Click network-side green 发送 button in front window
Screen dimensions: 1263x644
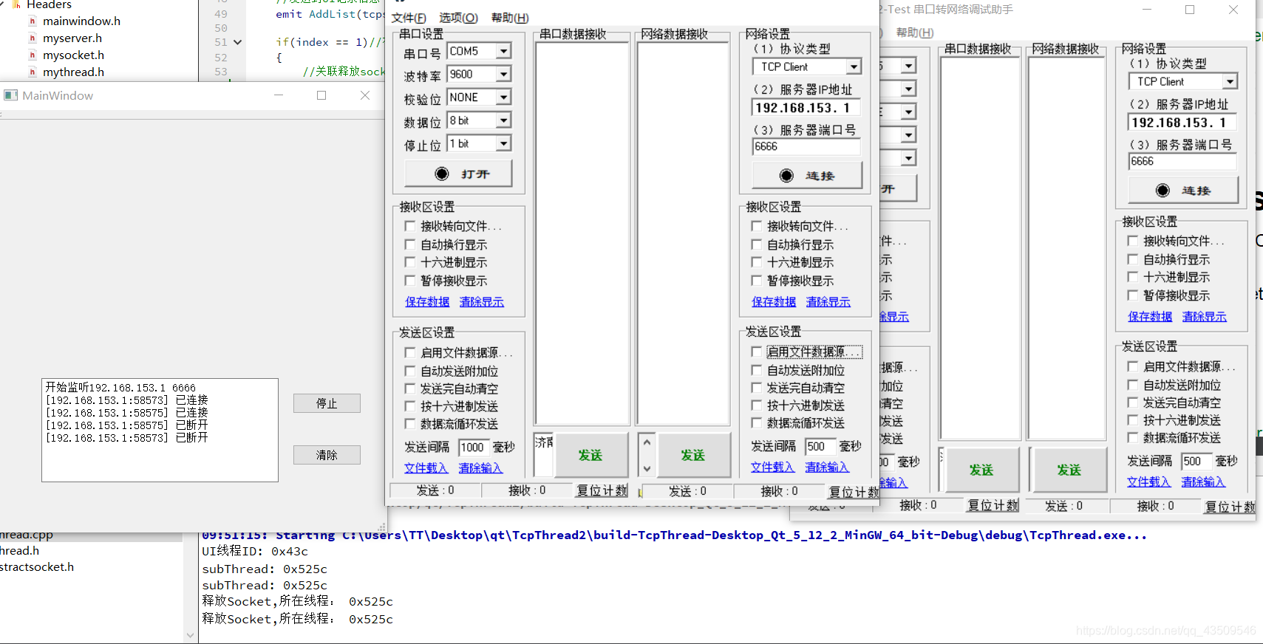693,455
